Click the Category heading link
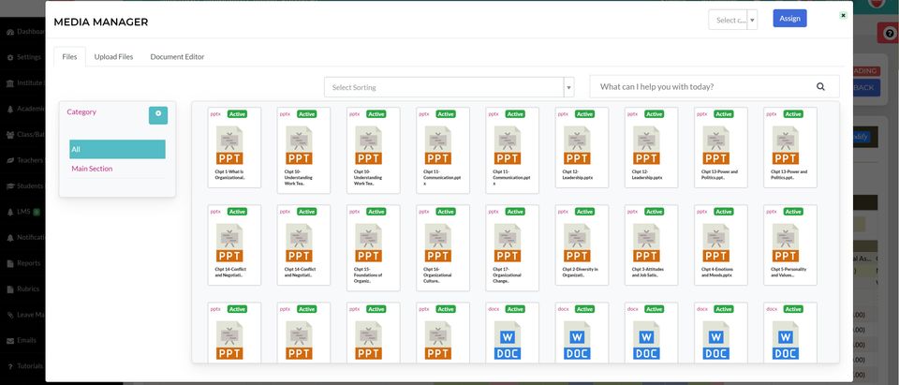Screen dimensions: 899x385 (81, 111)
